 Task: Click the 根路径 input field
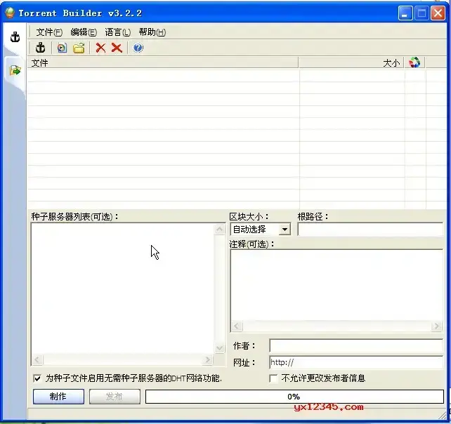coord(370,230)
